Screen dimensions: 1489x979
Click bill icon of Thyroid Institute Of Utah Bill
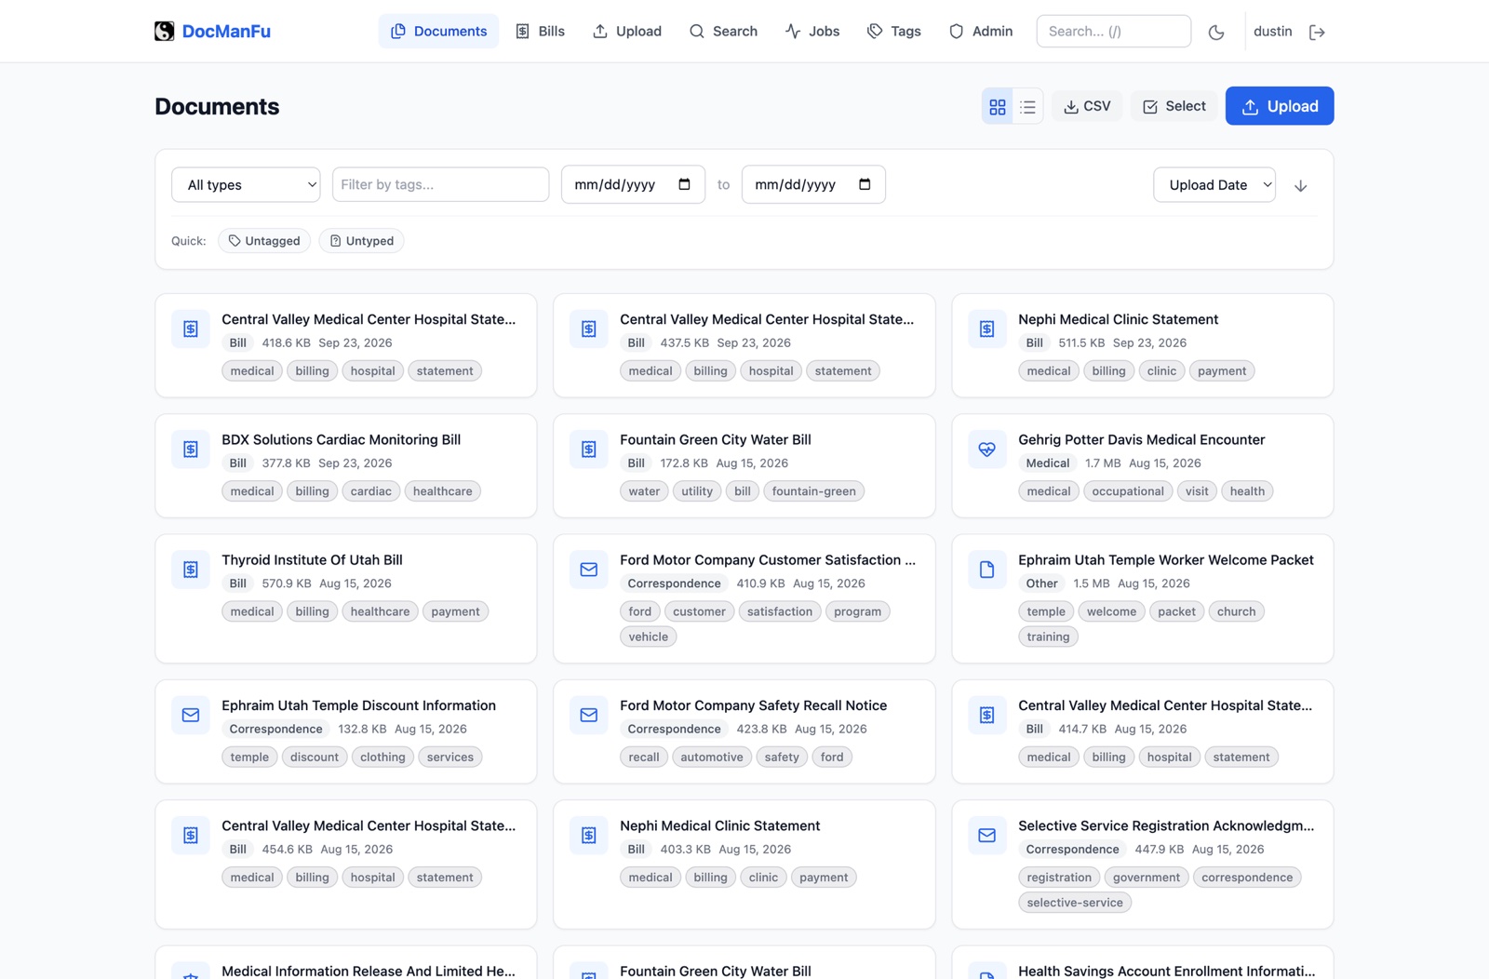click(191, 570)
